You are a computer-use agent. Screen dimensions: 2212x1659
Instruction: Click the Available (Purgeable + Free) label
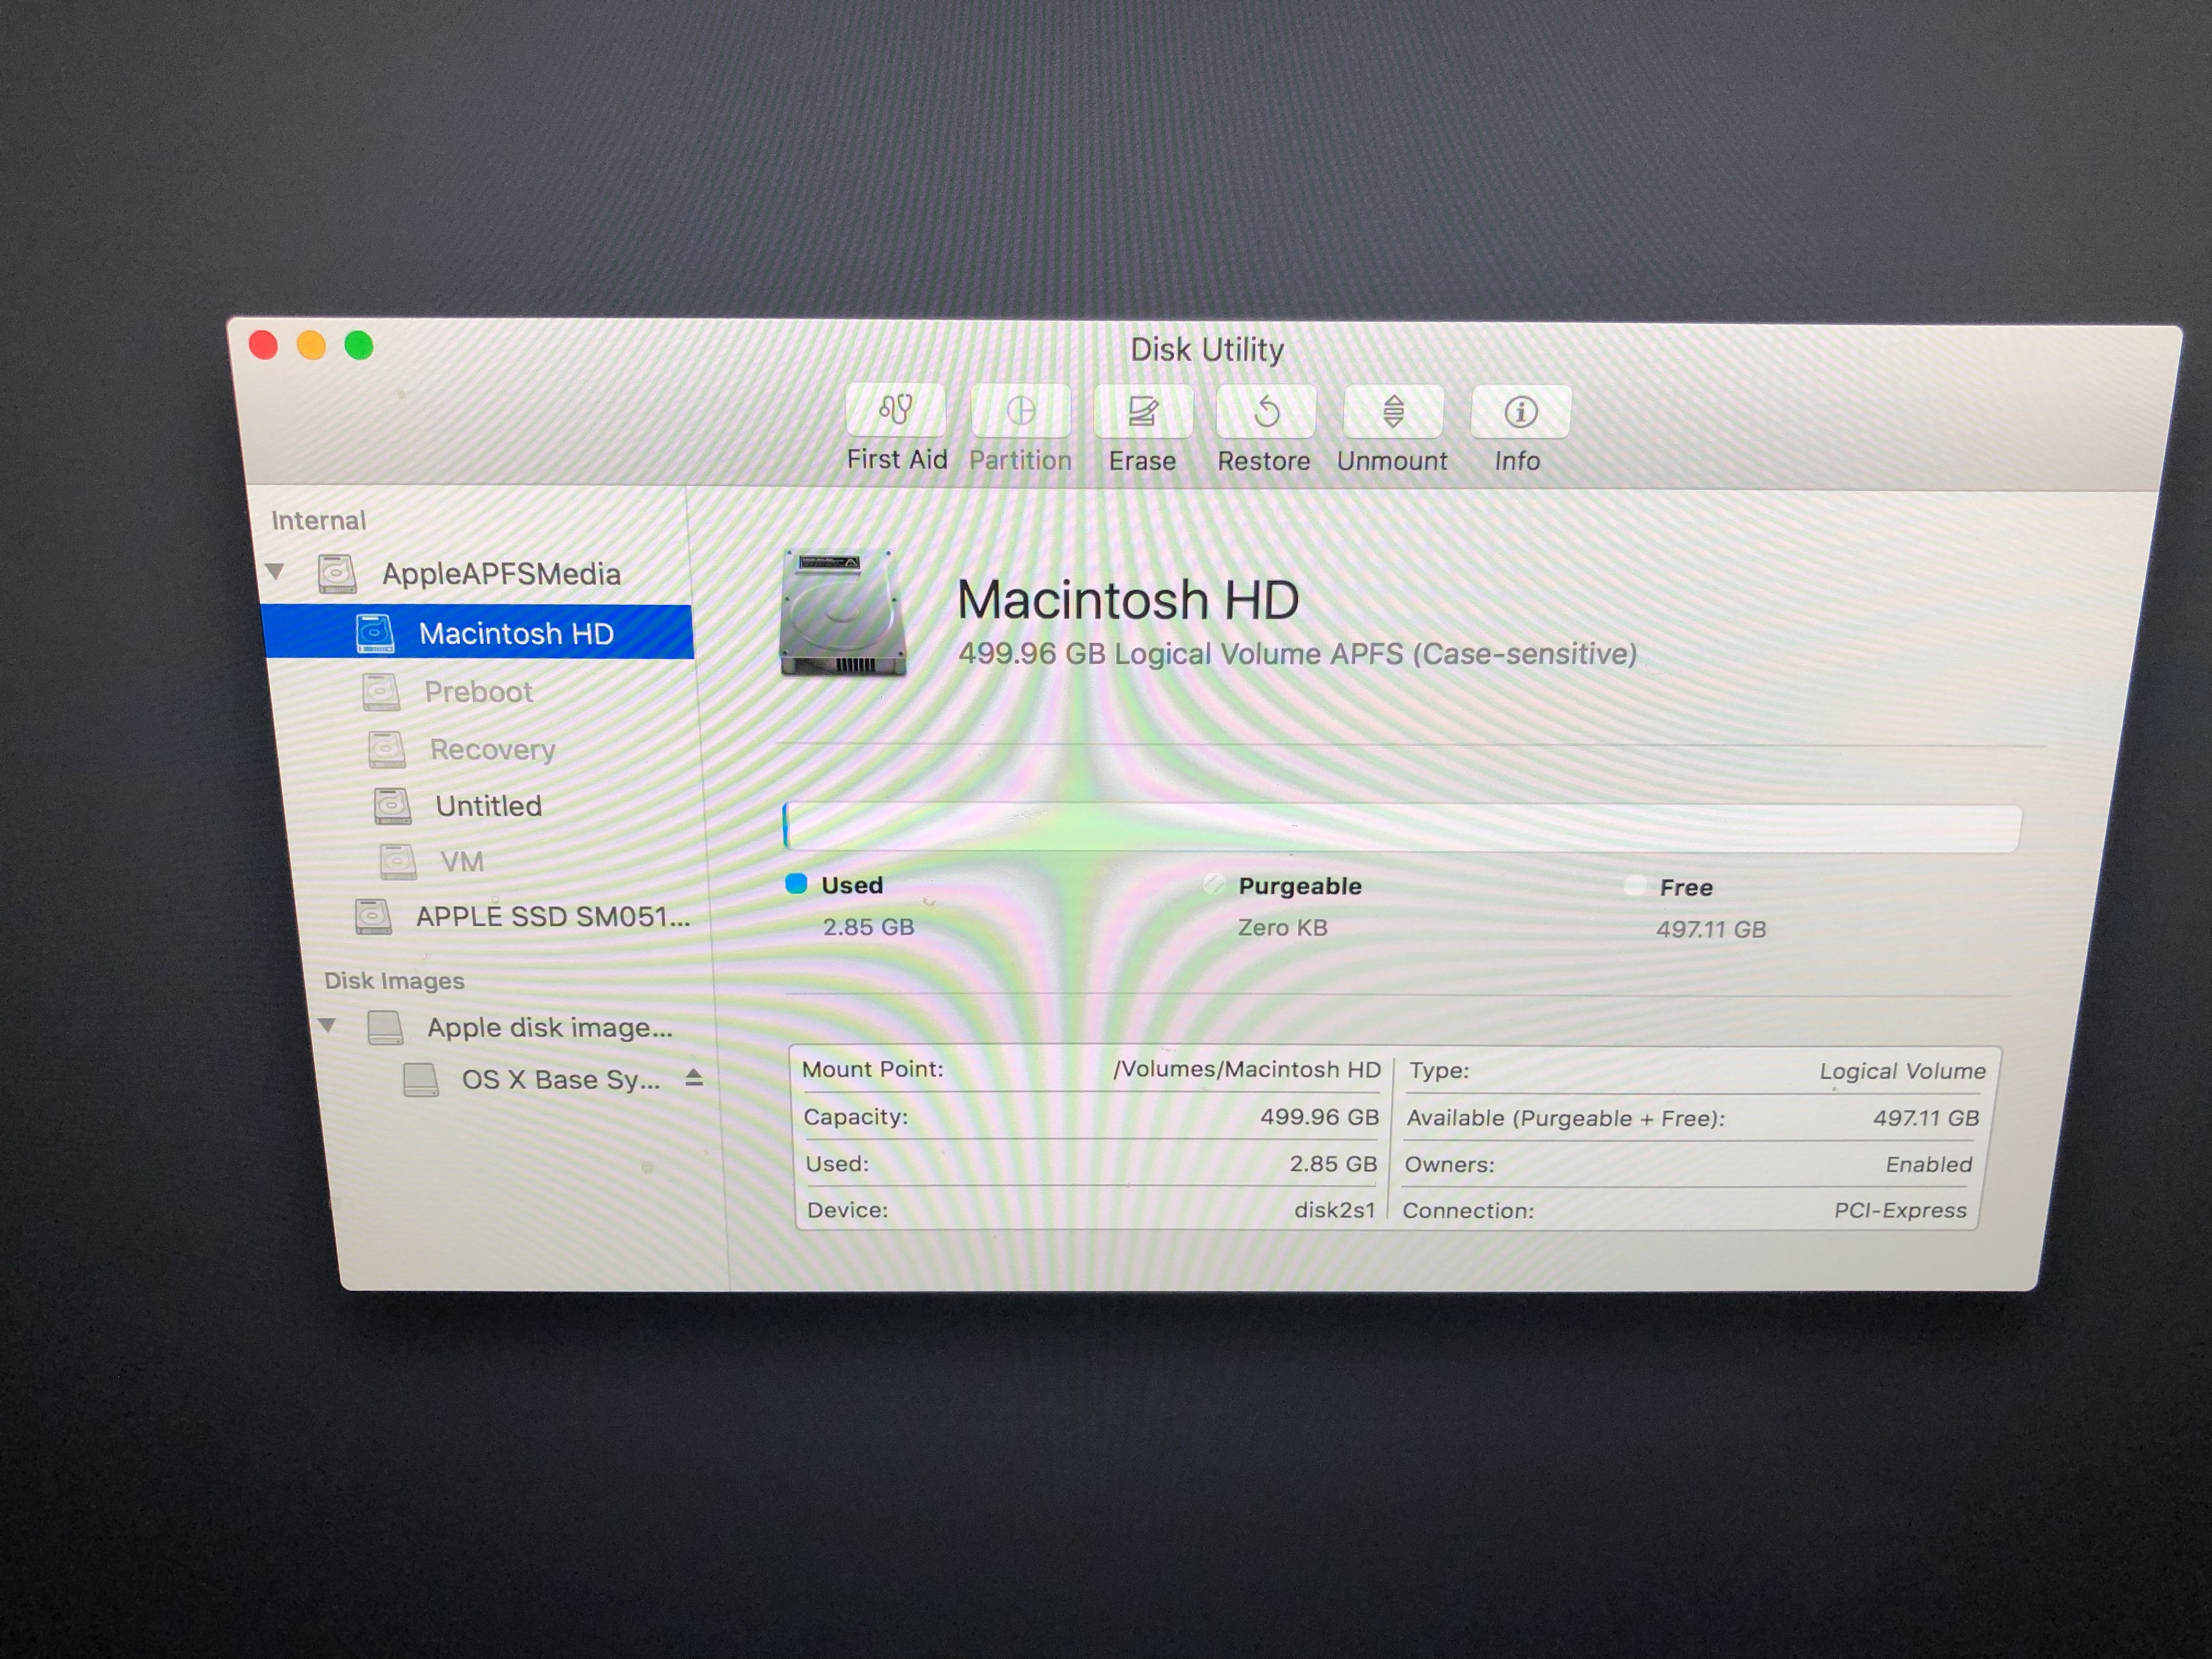pos(1566,1118)
